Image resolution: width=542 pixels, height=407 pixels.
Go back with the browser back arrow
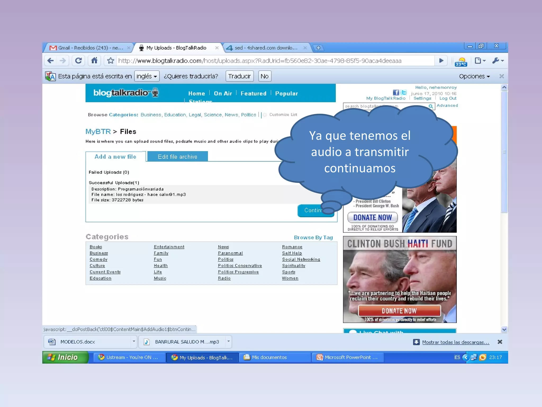(50, 61)
